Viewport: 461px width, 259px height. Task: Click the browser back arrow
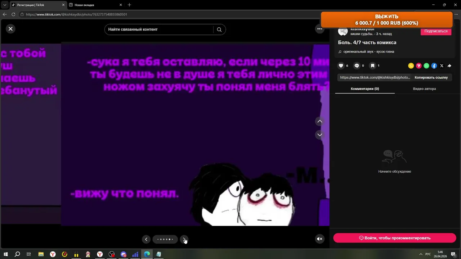5,14
